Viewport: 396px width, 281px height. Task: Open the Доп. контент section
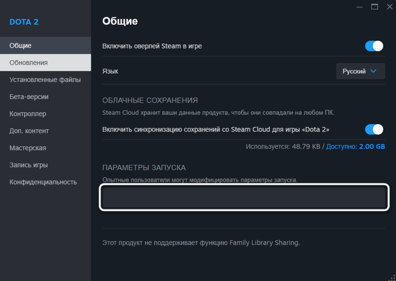click(29, 131)
